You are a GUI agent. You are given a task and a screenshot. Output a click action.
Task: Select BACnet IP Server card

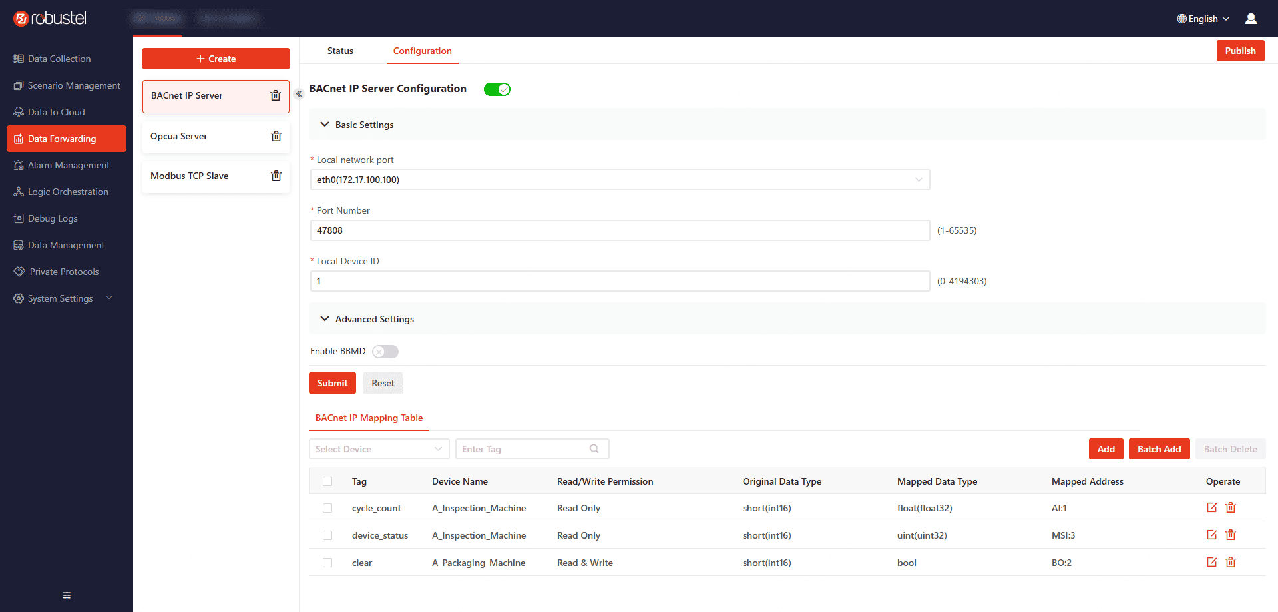(x=216, y=97)
